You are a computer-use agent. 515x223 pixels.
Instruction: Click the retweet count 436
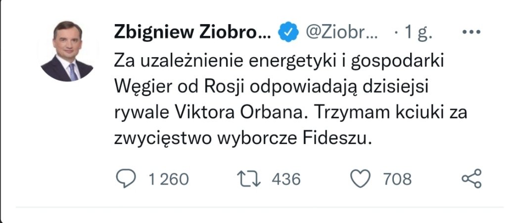pos(286,179)
